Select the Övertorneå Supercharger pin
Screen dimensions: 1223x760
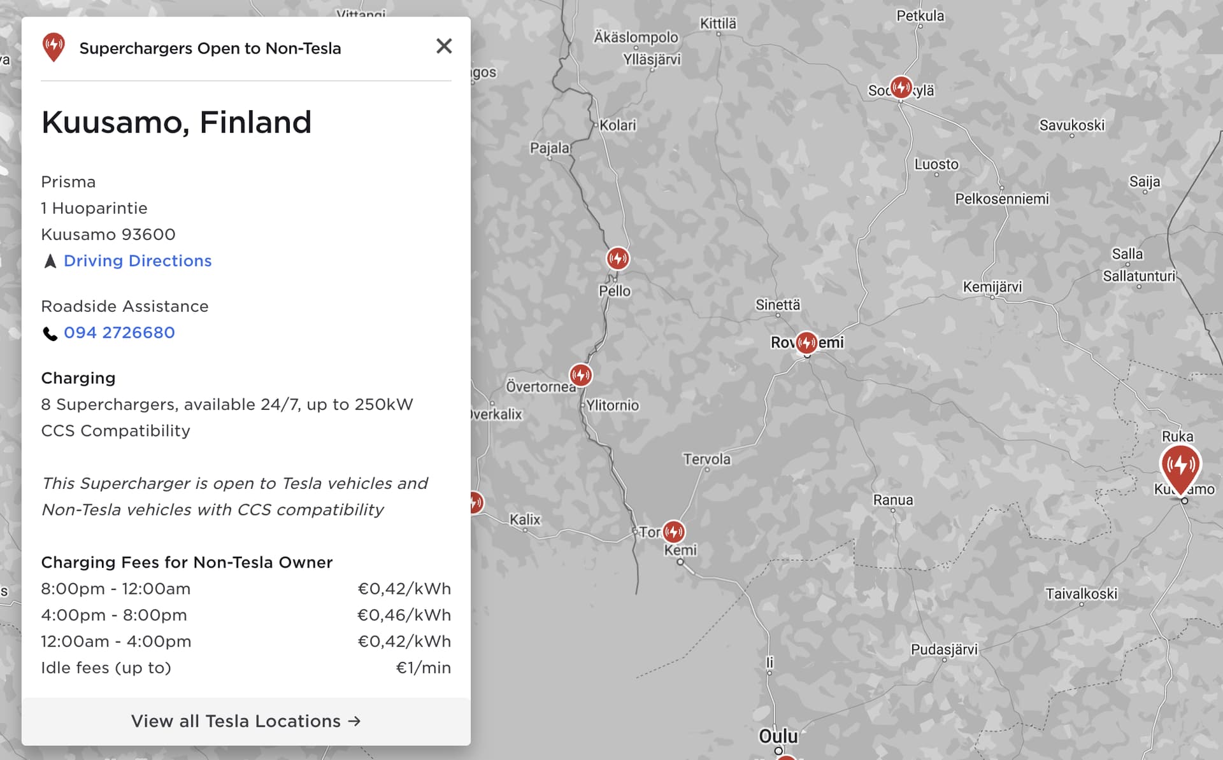point(580,375)
